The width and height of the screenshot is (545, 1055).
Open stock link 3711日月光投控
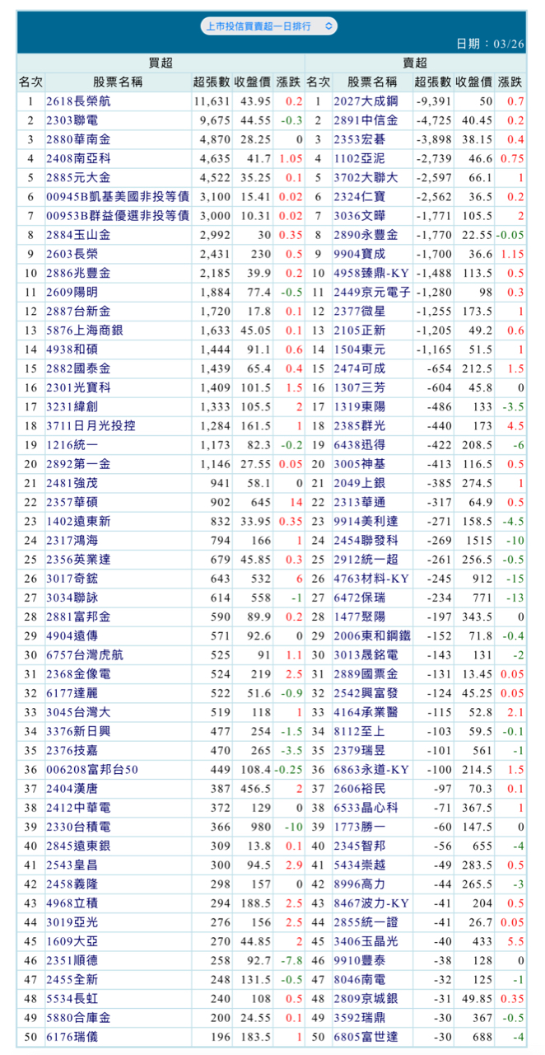(x=91, y=425)
